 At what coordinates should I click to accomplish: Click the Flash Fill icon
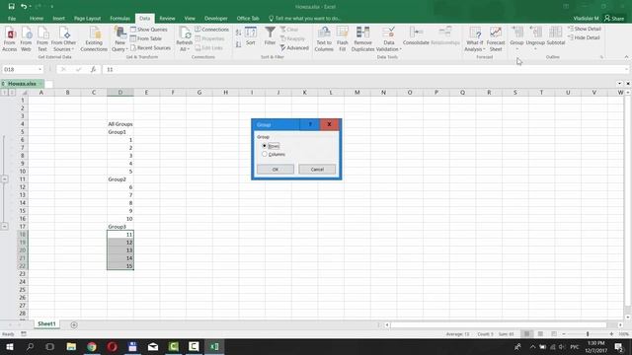pos(343,39)
